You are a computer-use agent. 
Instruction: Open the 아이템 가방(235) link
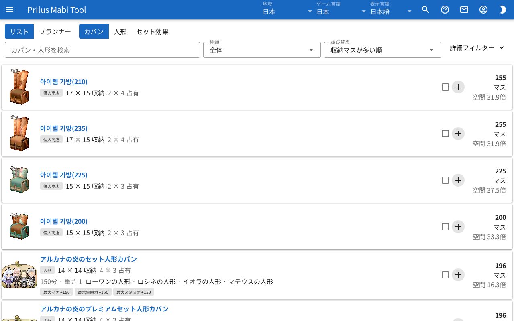(64, 128)
